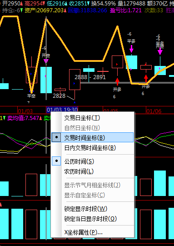Click 卖均值:7.547 indicator label
This screenshot has height=246, width=174.
23,118
